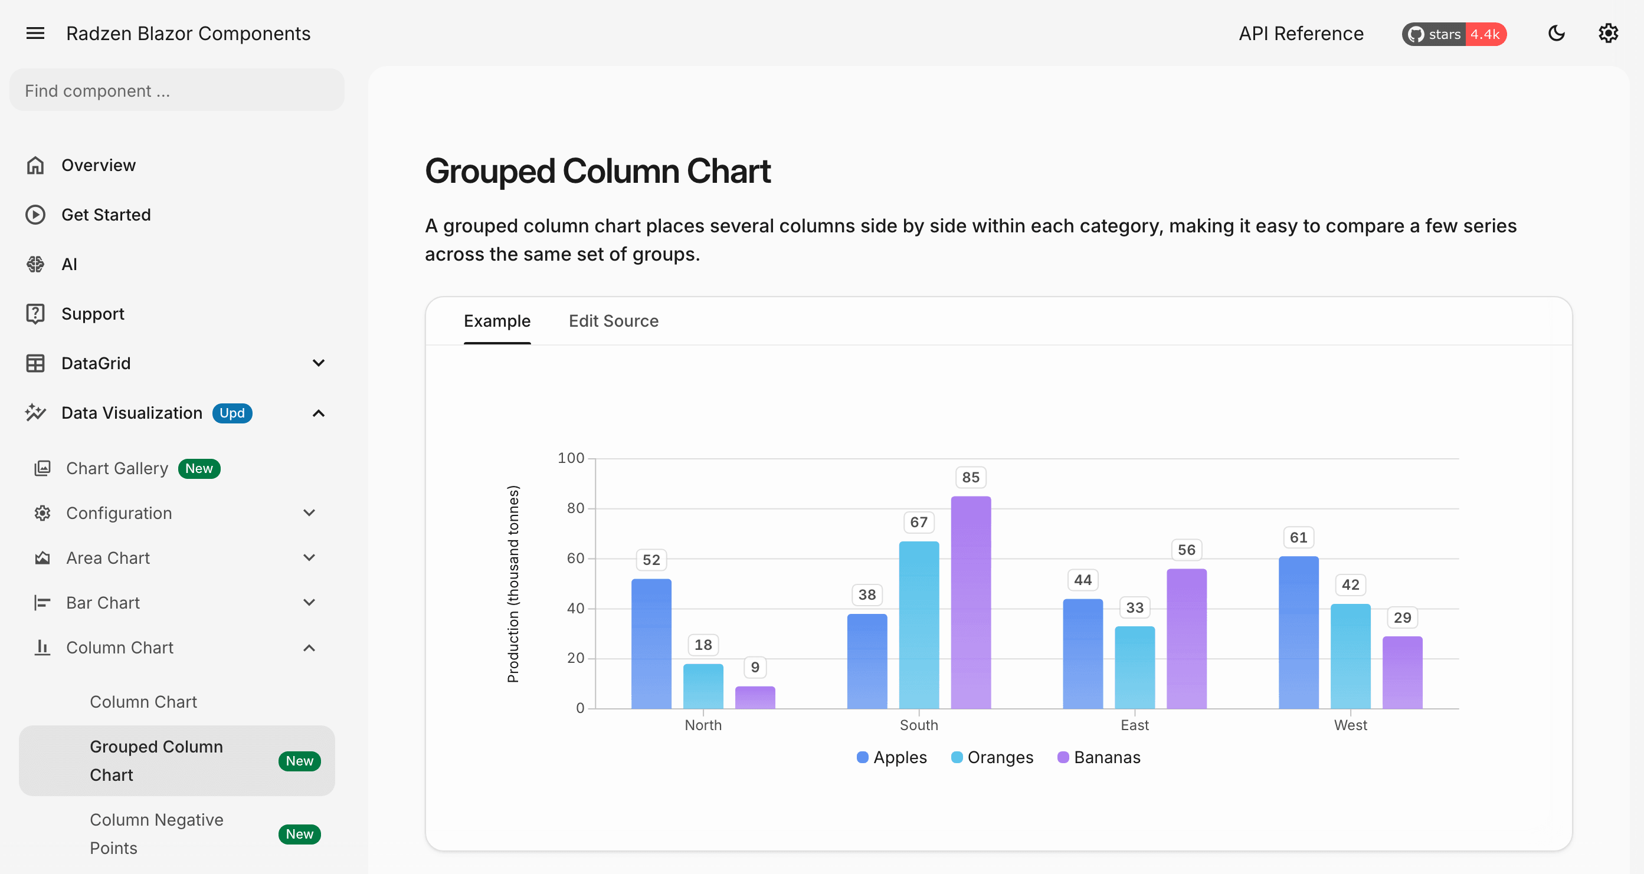Expand the DataGrid section chevron
Image resolution: width=1644 pixels, height=874 pixels.
(x=319, y=363)
